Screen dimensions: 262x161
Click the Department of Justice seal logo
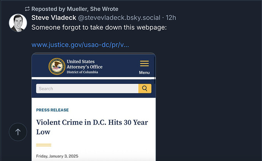point(57,66)
